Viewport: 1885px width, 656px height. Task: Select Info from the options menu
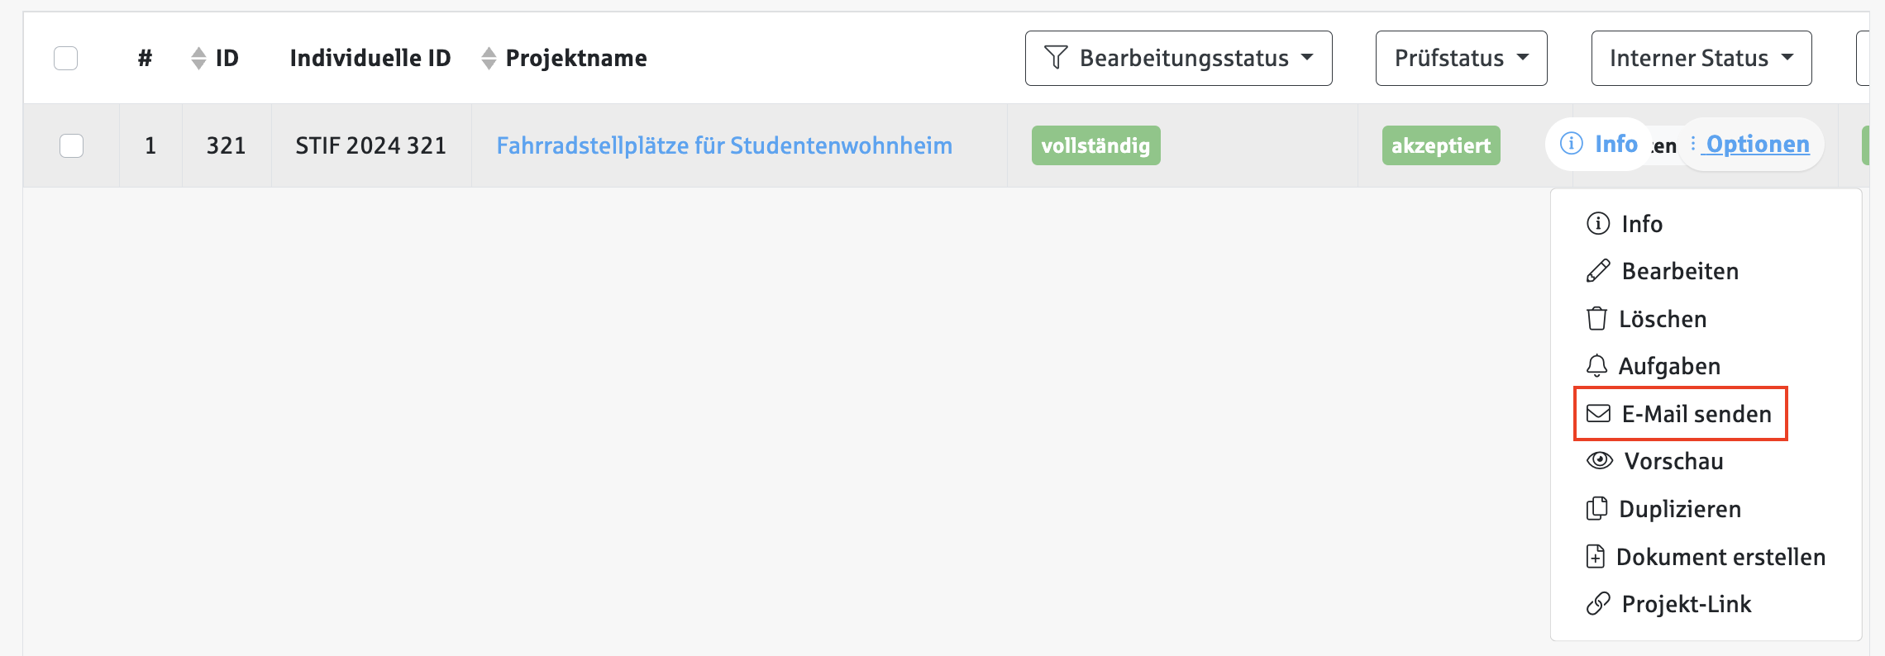coord(1640,223)
